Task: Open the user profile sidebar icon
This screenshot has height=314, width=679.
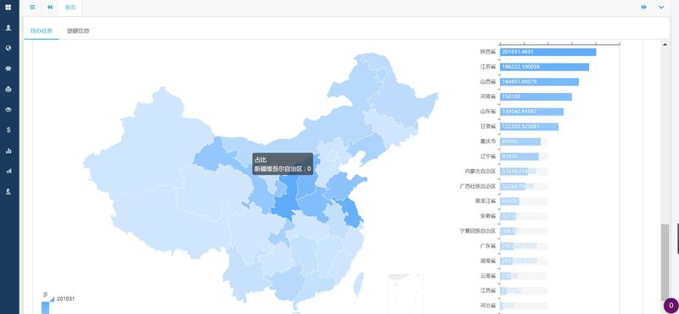Action: tap(8, 28)
